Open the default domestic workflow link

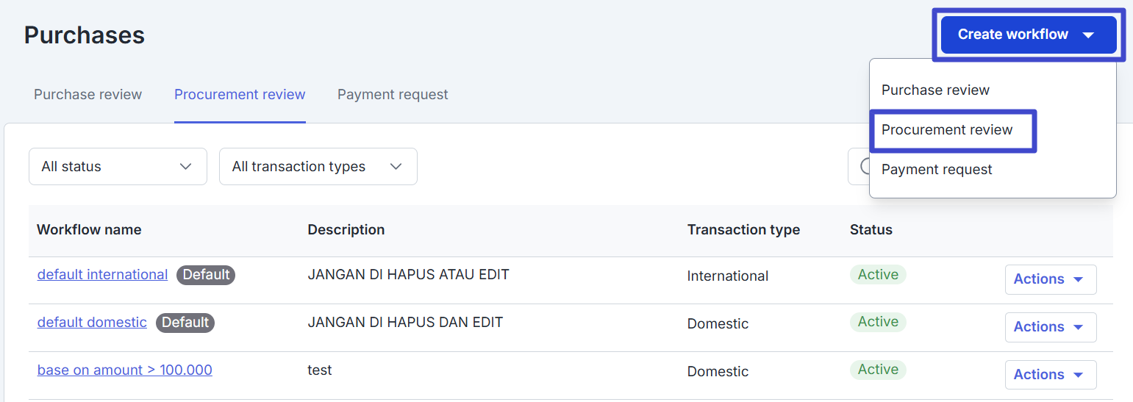(92, 323)
